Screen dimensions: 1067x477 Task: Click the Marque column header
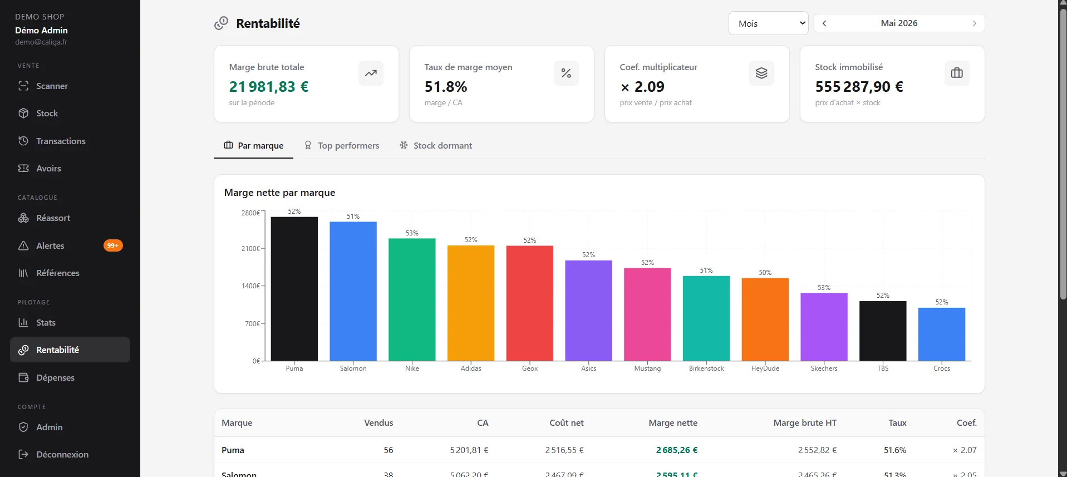pos(237,423)
